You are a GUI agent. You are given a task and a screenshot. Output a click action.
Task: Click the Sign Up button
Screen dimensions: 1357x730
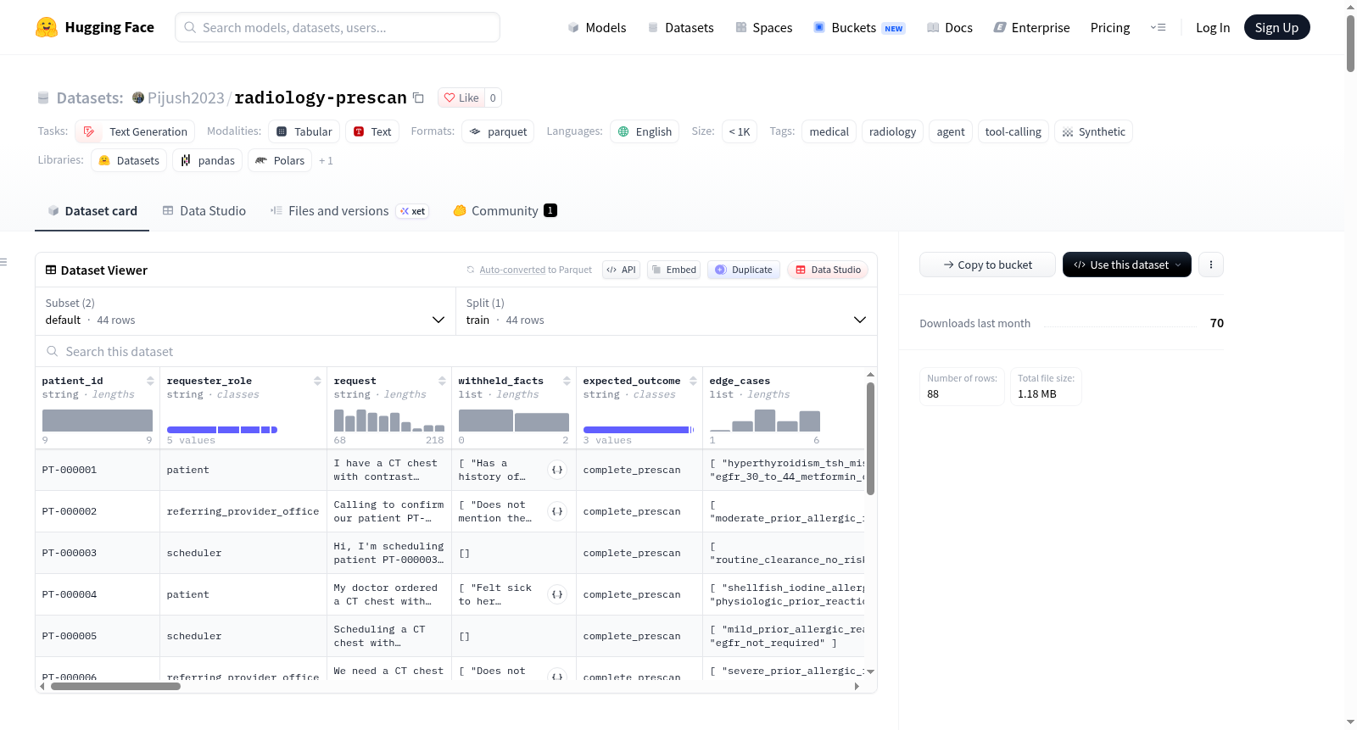pos(1276,27)
